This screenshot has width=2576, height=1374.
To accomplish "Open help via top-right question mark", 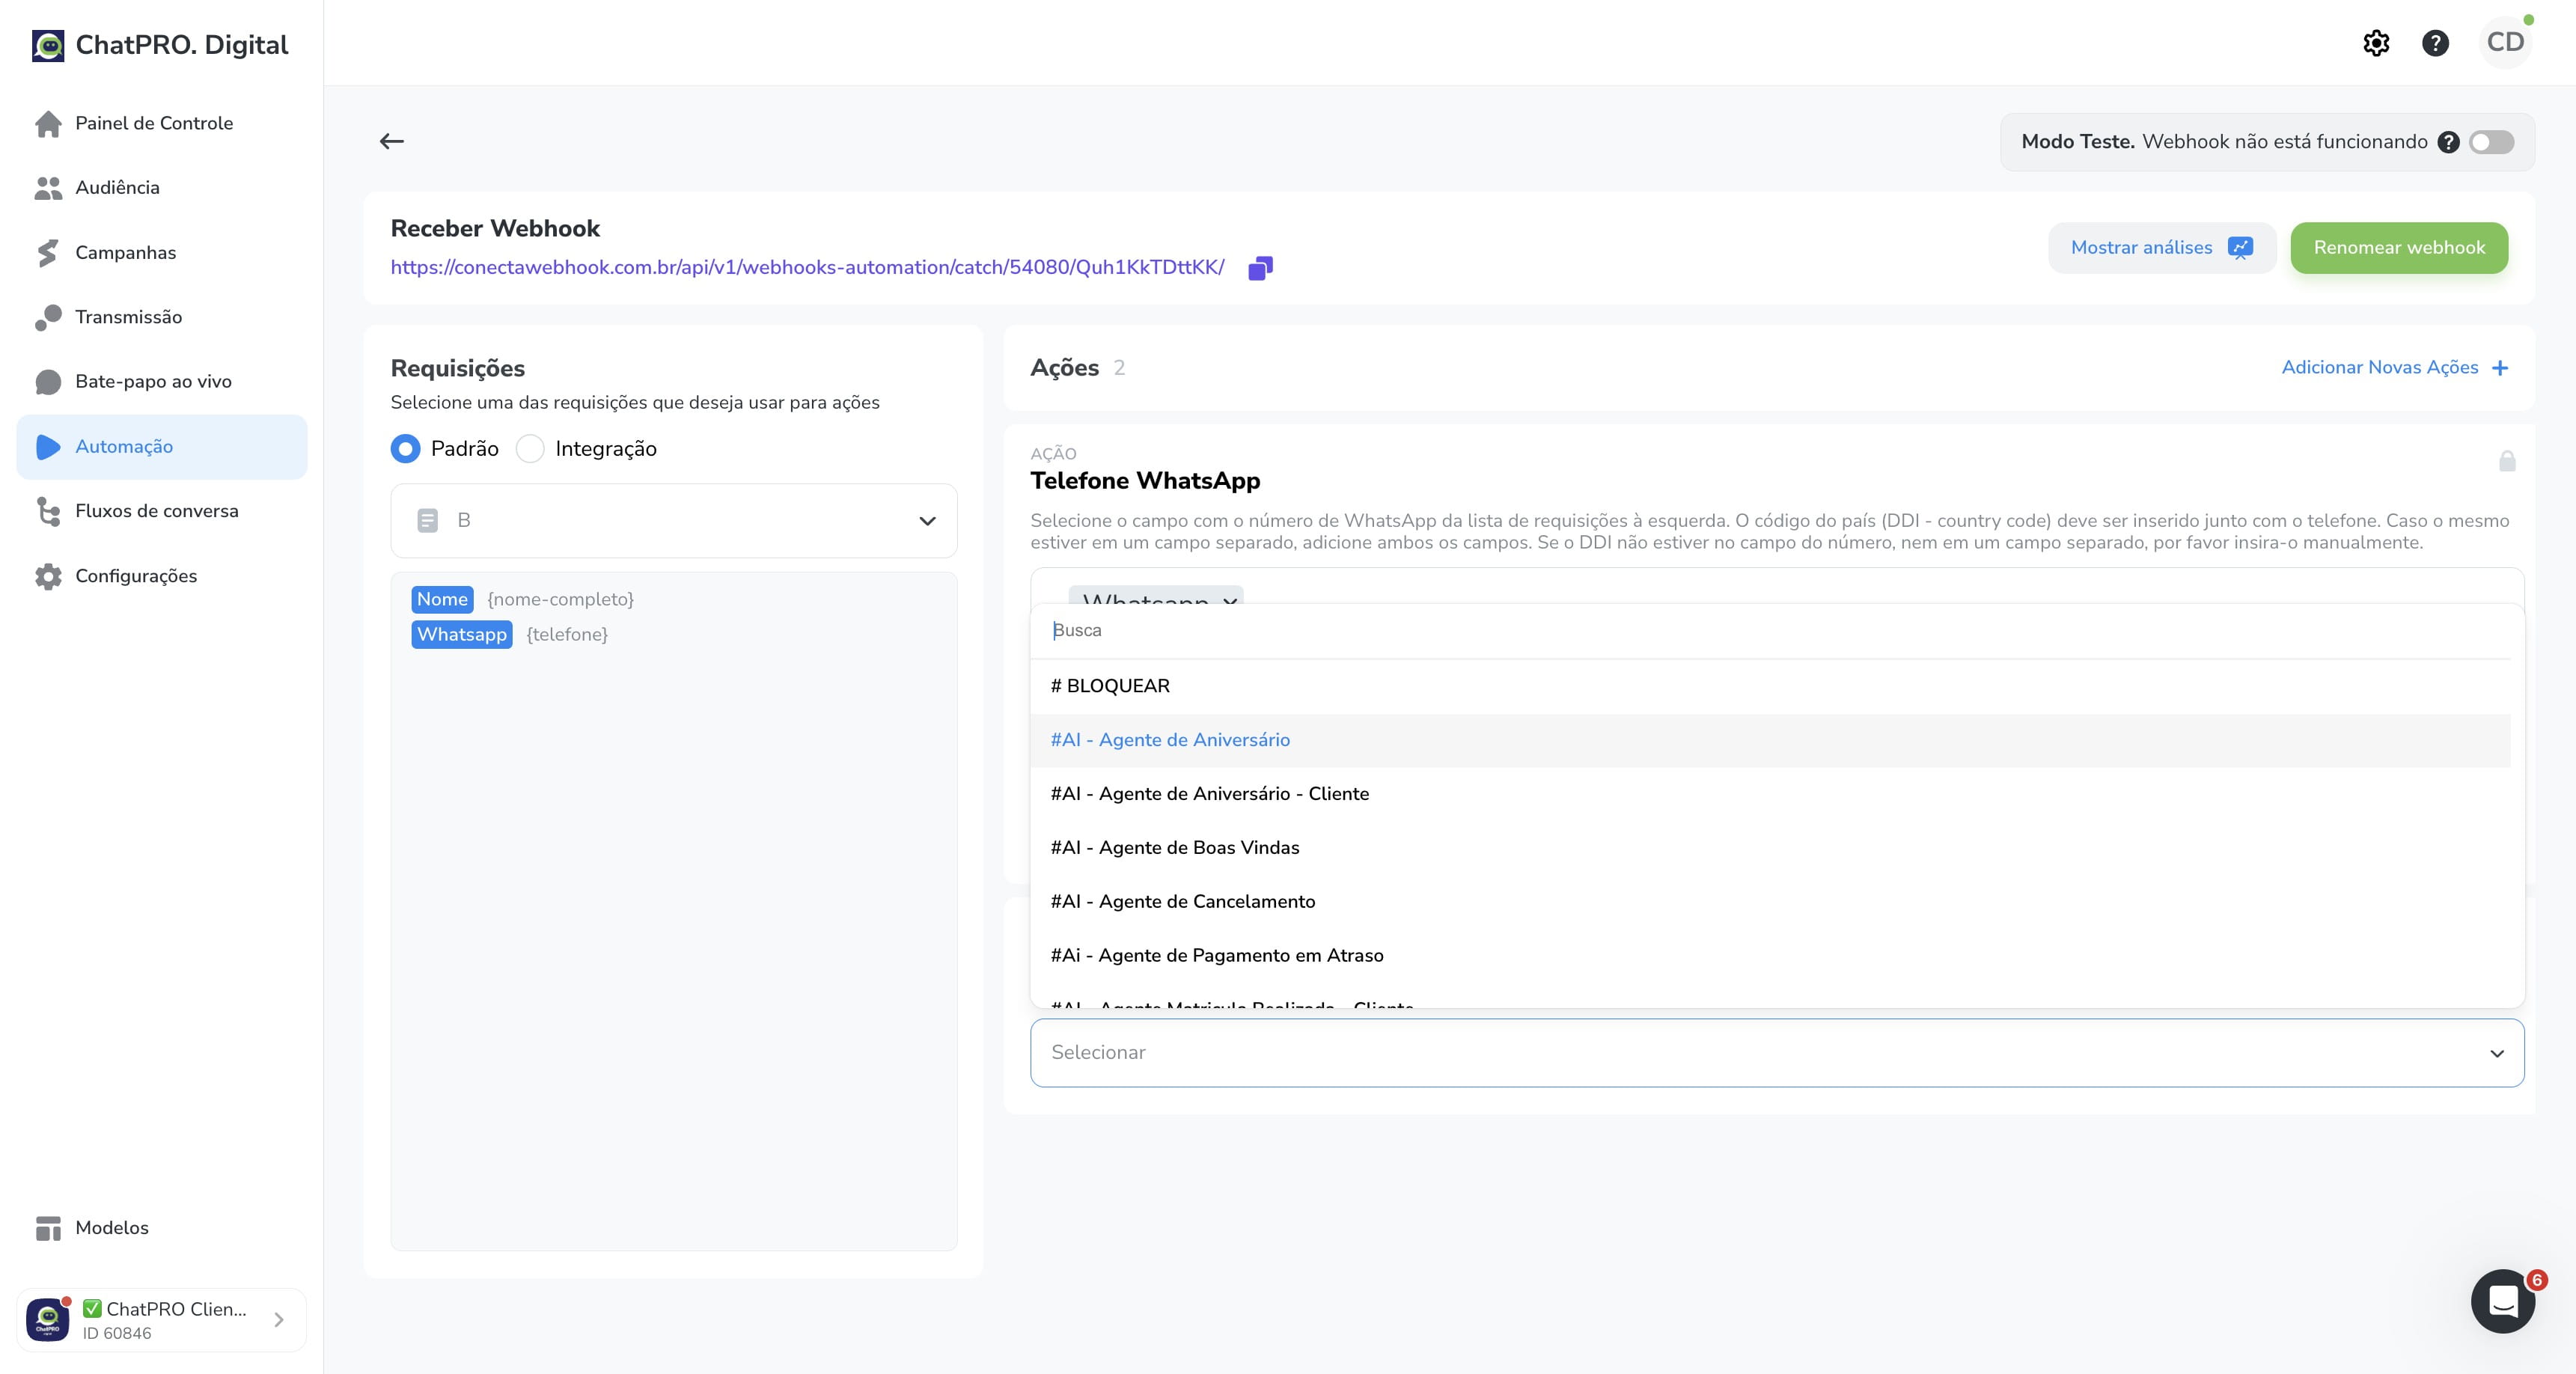I will point(2435,43).
